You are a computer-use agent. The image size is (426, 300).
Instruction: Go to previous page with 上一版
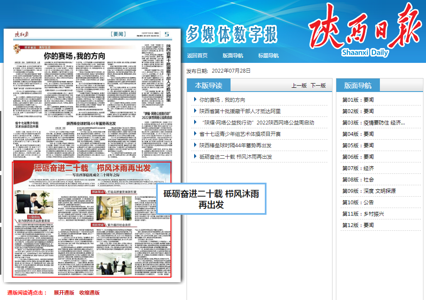[x=299, y=86]
